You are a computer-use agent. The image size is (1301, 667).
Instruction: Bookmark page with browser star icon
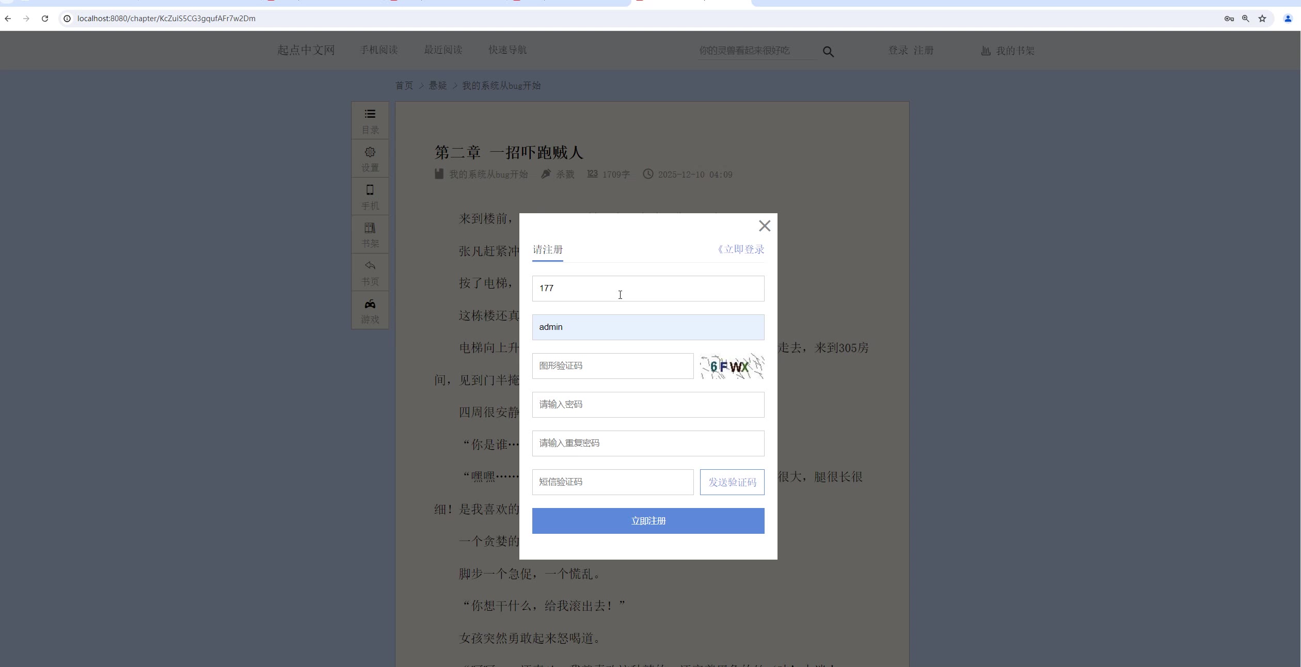[x=1262, y=19]
